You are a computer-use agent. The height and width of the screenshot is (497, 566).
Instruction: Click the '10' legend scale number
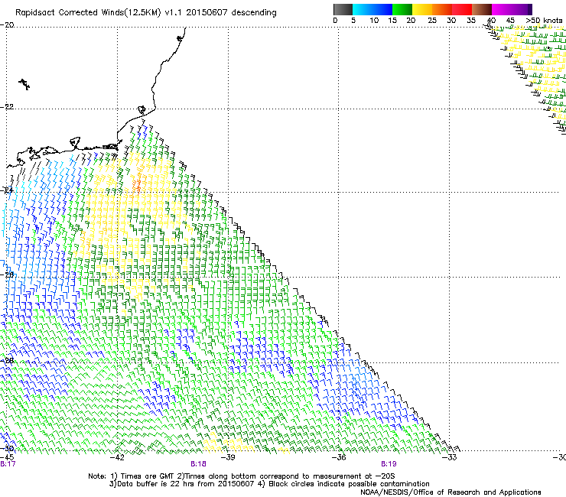(374, 21)
